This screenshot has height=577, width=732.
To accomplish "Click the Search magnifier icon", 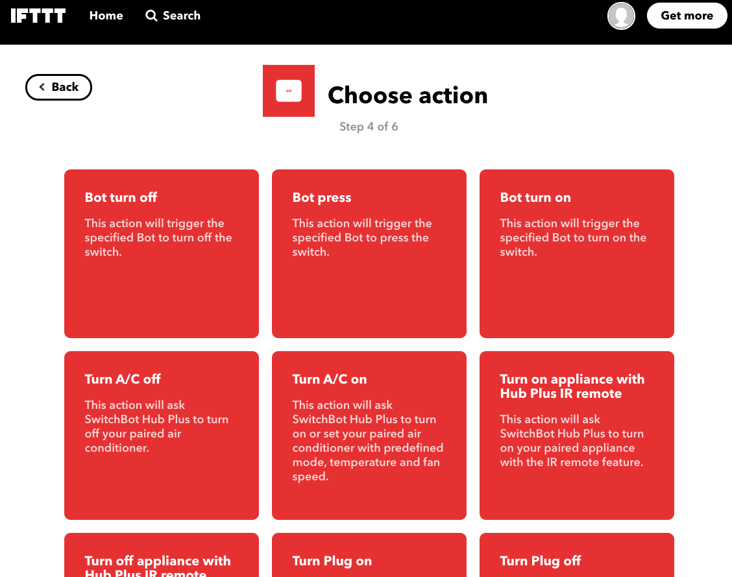I will point(151,16).
